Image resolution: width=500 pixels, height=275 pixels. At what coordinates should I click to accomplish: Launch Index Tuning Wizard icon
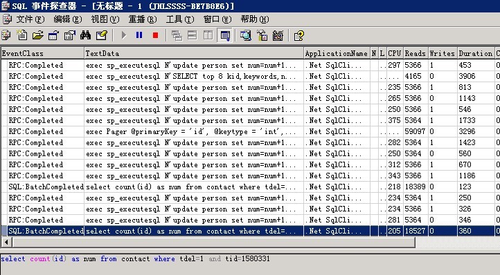[x=278, y=35]
